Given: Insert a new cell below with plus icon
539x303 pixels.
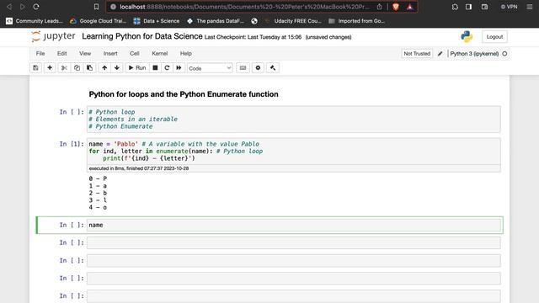Looking at the screenshot, I should (x=50, y=68).
